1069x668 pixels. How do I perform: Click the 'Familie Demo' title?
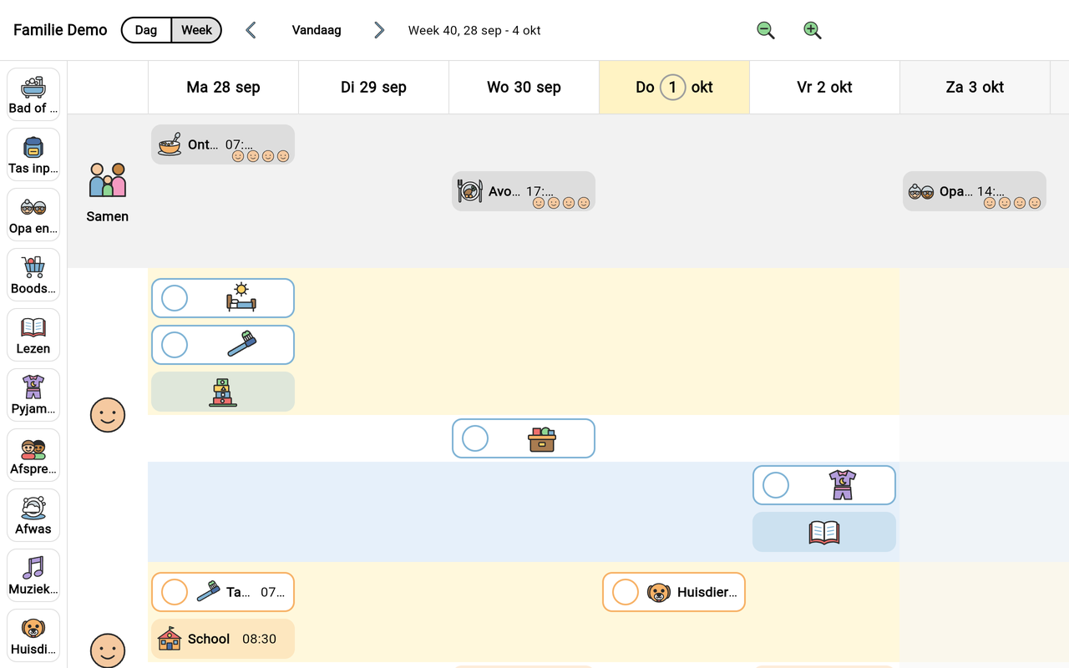pos(60,30)
